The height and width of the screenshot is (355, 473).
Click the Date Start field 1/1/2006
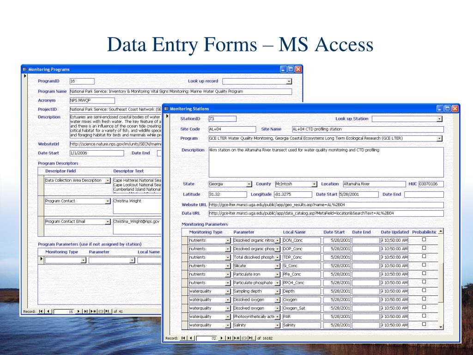(97, 153)
